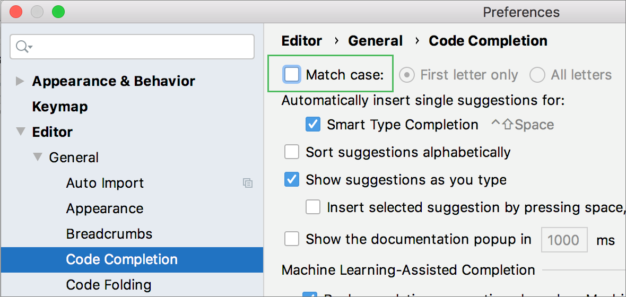Image resolution: width=626 pixels, height=297 pixels.
Task: Click the Editor breadcrumb in the header
Action: pyautogui.click(x=302, y=41)
